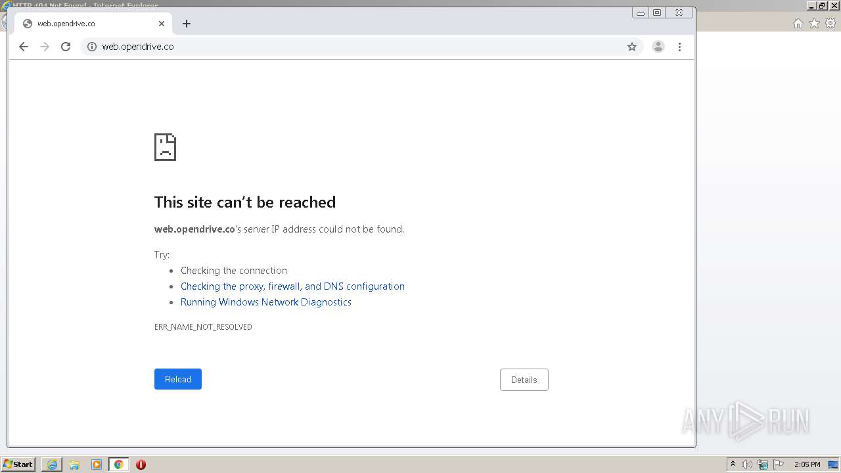
Task: Open the red Opera-style taskbar icon
Action: point(141,464)
